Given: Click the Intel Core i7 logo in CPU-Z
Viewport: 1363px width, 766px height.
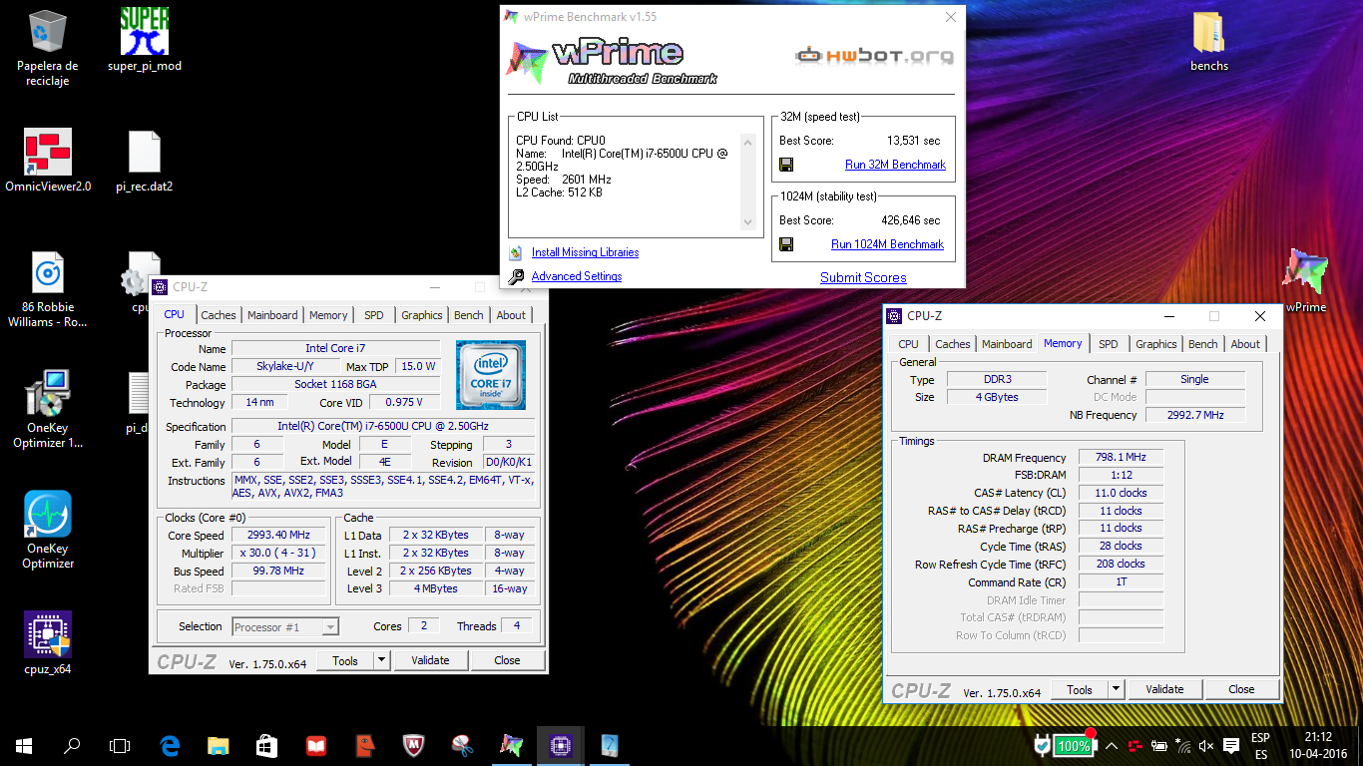Looking at the screenshot, I should [491, 375].
